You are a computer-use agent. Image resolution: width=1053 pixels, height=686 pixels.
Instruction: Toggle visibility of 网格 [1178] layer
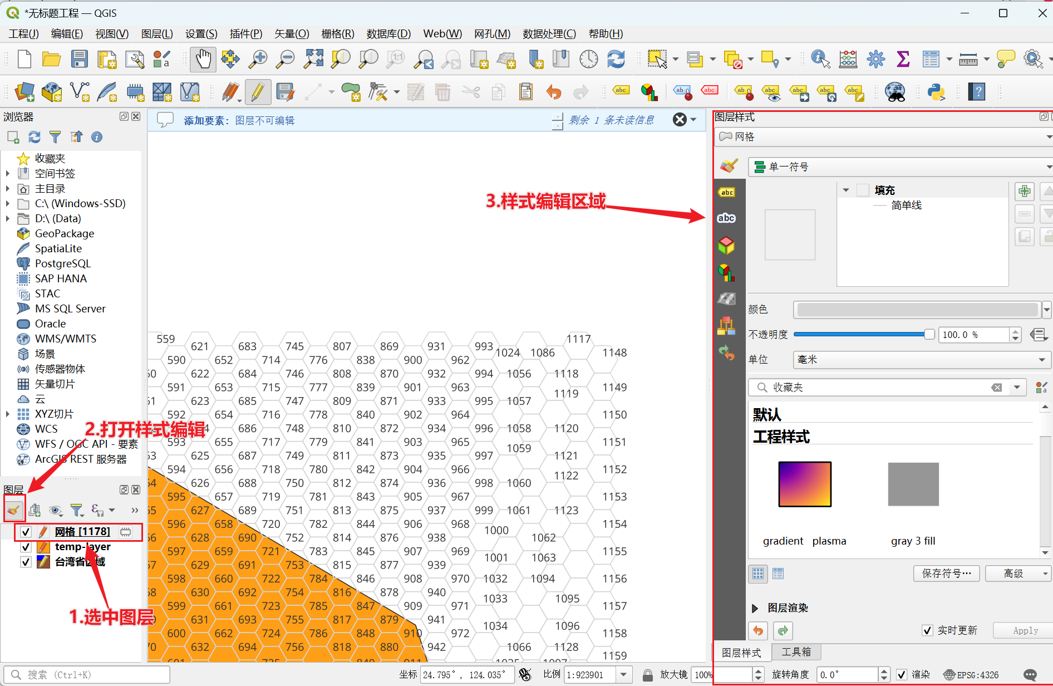[26, 532]
